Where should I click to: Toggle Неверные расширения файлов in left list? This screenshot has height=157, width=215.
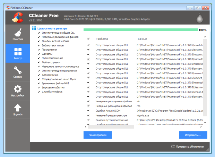click(x=39, y=37)
